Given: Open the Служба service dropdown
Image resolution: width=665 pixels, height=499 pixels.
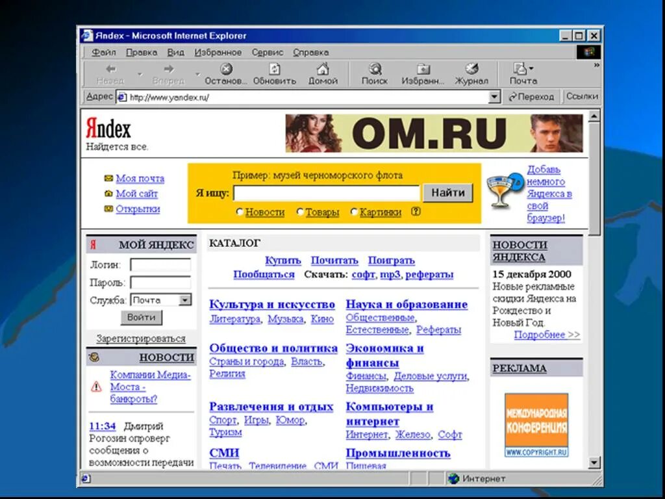Looking at the screenshot, I should tap(185, 300).
